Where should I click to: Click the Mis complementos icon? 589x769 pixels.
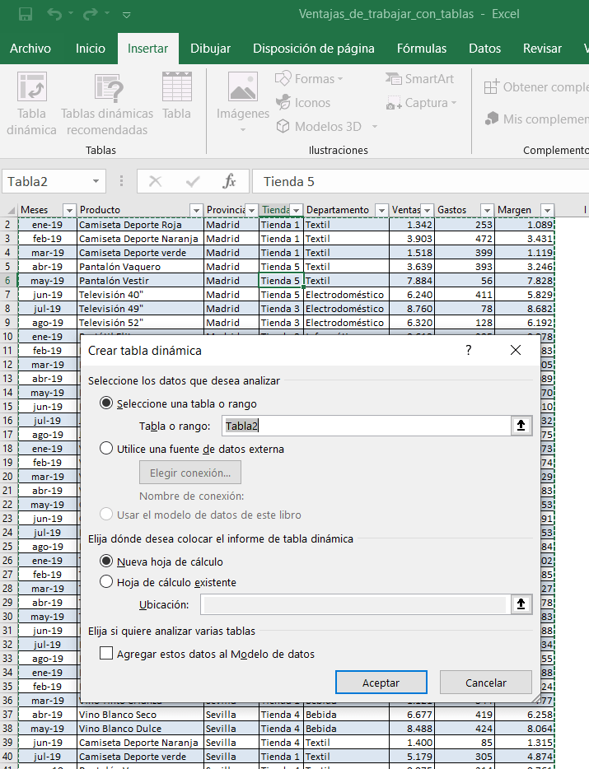(x=492, y=119)
